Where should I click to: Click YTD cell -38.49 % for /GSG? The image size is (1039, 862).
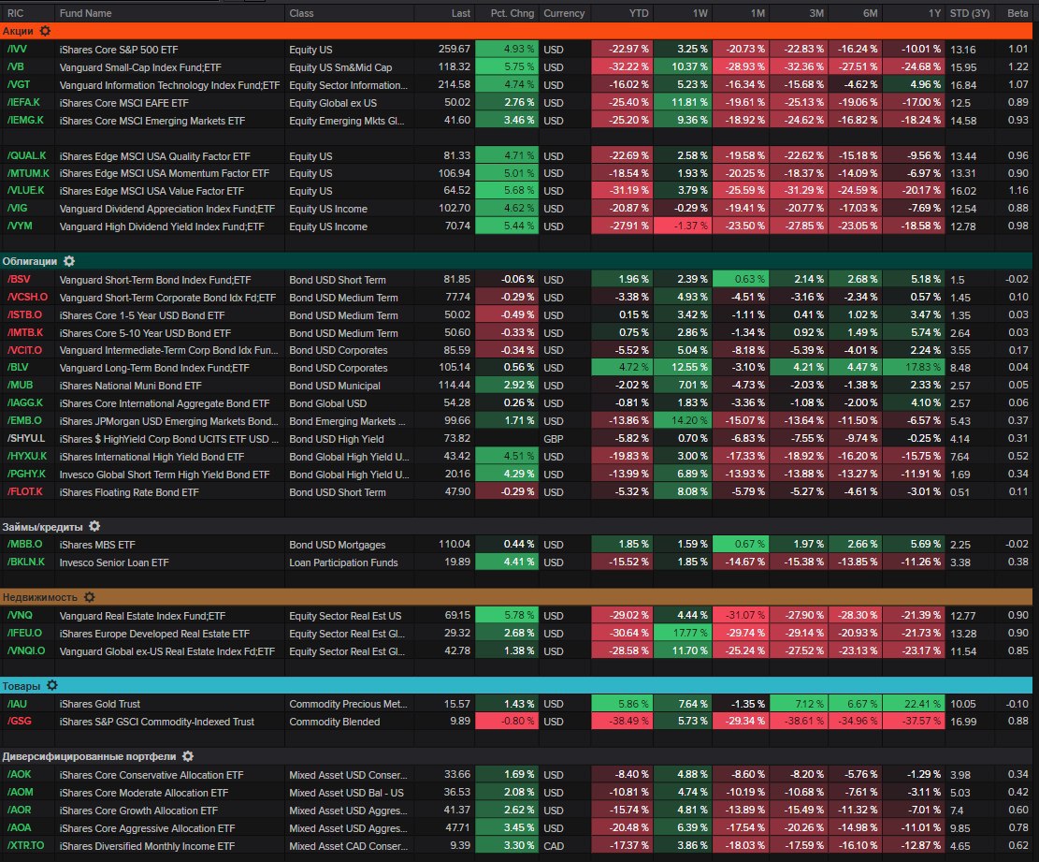coord(622,721)
